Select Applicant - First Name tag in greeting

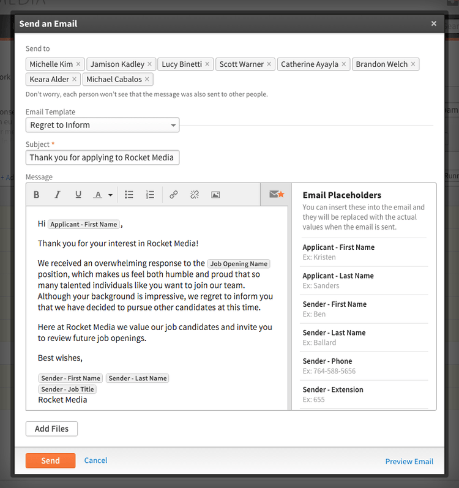coord(84,224)
